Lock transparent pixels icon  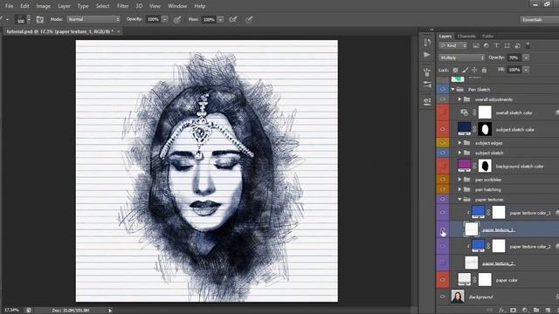[455, 70]
